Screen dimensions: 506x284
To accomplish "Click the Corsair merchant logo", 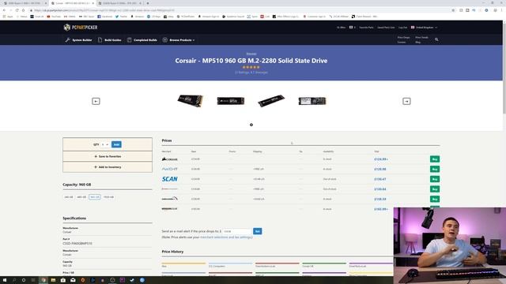I will point(170,159).
